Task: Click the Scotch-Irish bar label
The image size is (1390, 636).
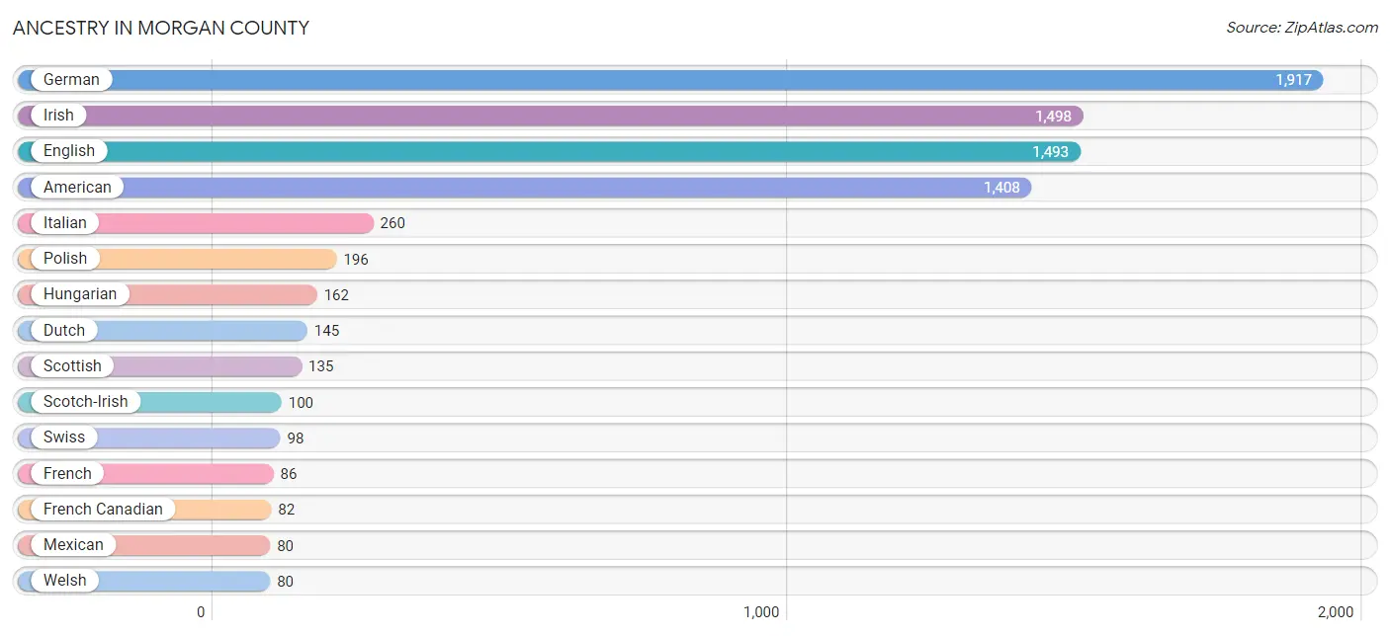Action: [x=85, y=402]
